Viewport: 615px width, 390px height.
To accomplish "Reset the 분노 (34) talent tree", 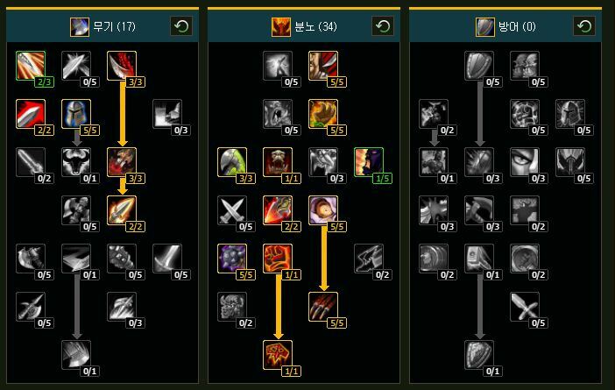I will [383, 26].
